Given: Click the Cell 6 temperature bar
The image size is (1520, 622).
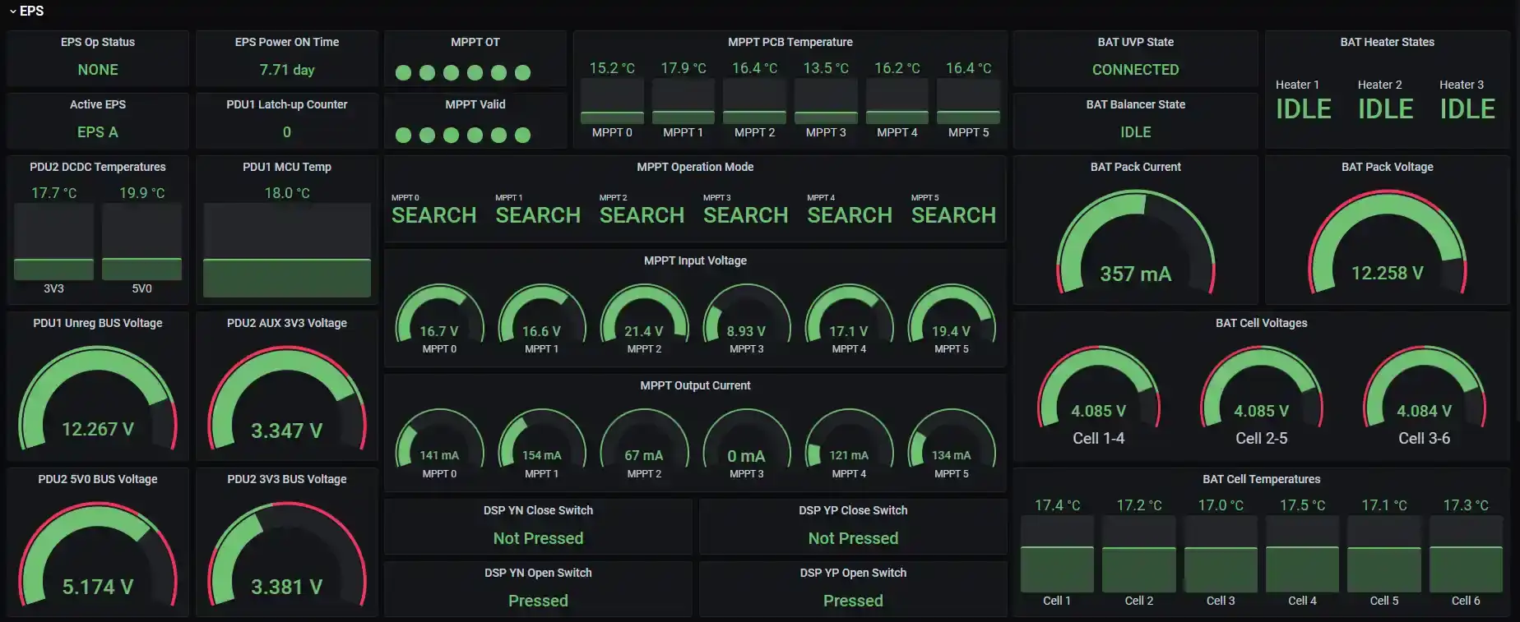Looking at the screenshot, I should [x=1466, y=554].
